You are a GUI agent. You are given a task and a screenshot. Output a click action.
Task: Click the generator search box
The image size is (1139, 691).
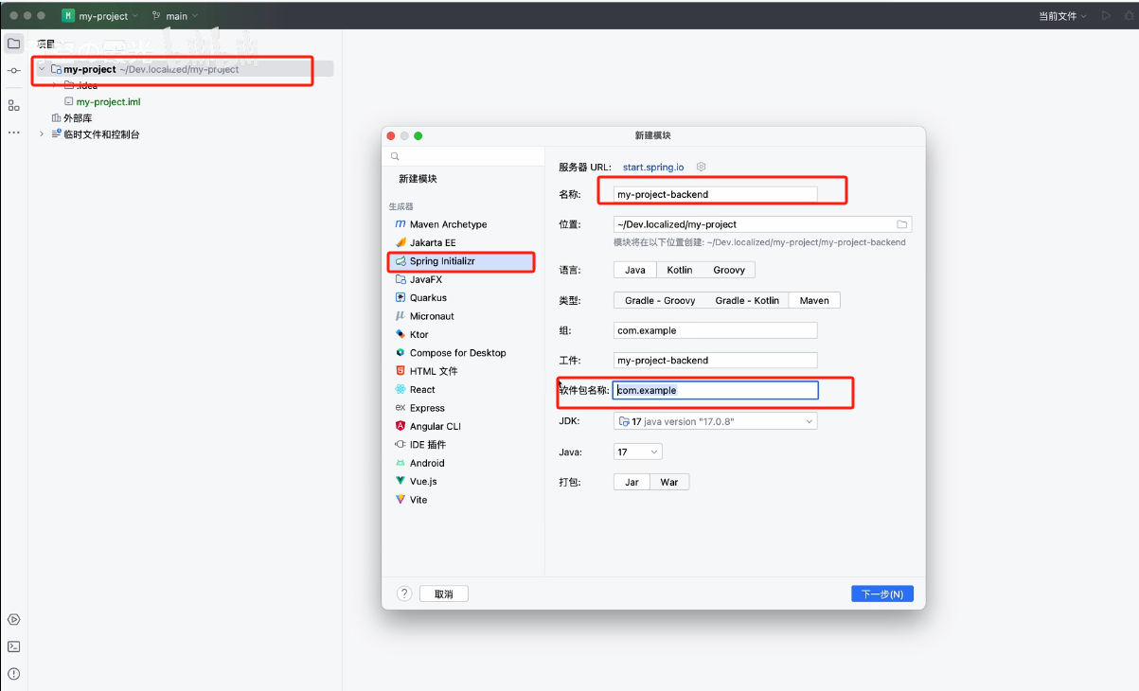pyautogui.click(x=463, y=156)
